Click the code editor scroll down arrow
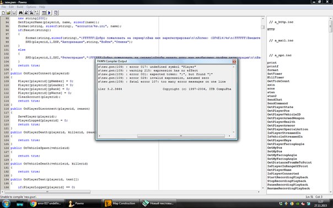 click(x=262, y=188)
